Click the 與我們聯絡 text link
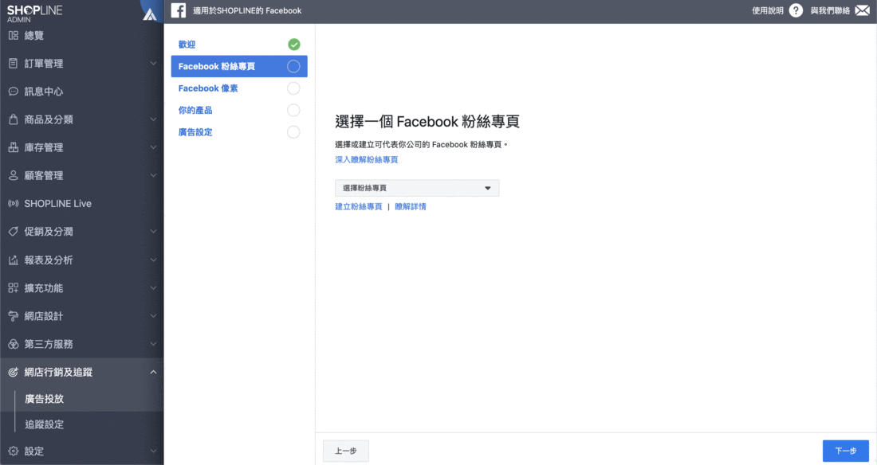877x465 pixels. tap(830, 10)
